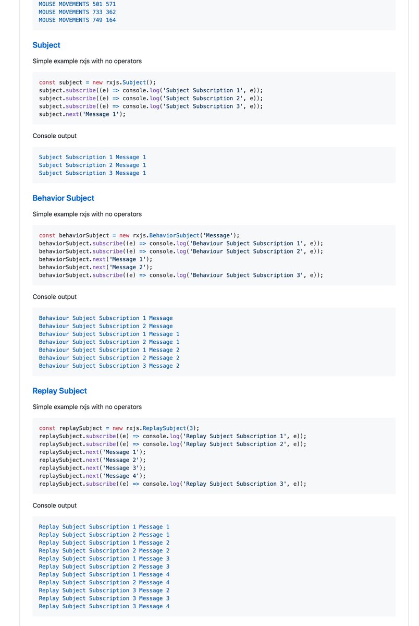Click the code line logging 'Subject Subscription 3'
Viewport: 419px width, 626px height.
pos(151,106)
